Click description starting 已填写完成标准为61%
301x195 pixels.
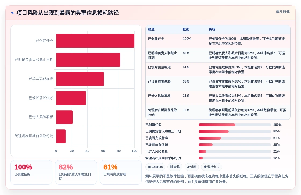point(247,70)
